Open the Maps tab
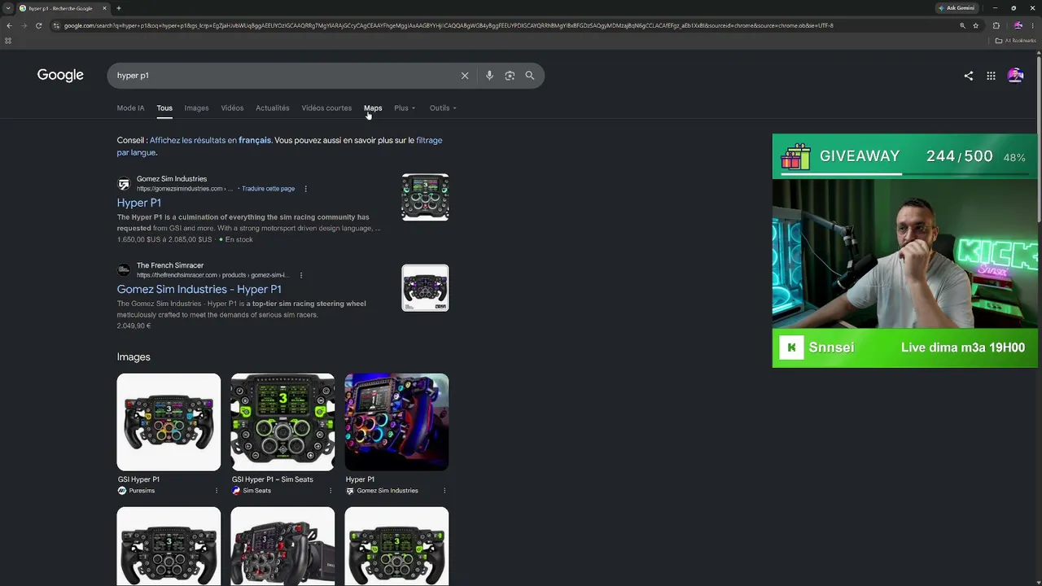 point(373,108)
